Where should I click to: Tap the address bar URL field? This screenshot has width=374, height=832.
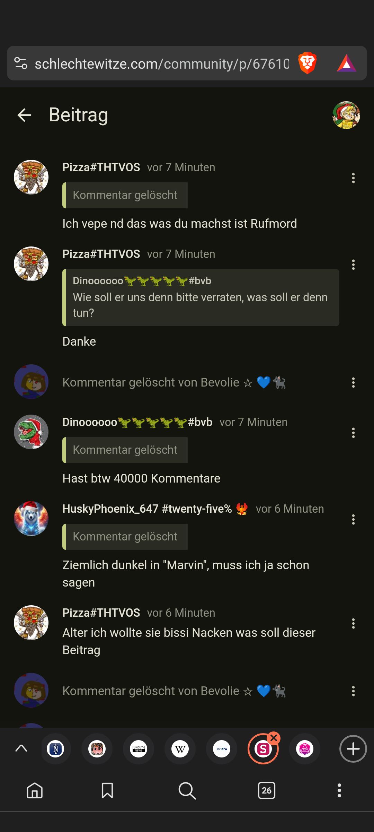pyautogui.click(x=162, y=63)
